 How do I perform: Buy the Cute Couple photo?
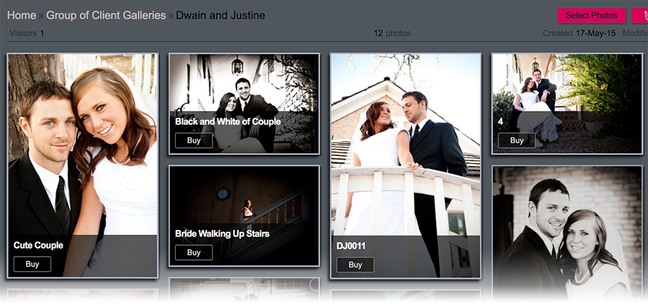tap(32, 265)
